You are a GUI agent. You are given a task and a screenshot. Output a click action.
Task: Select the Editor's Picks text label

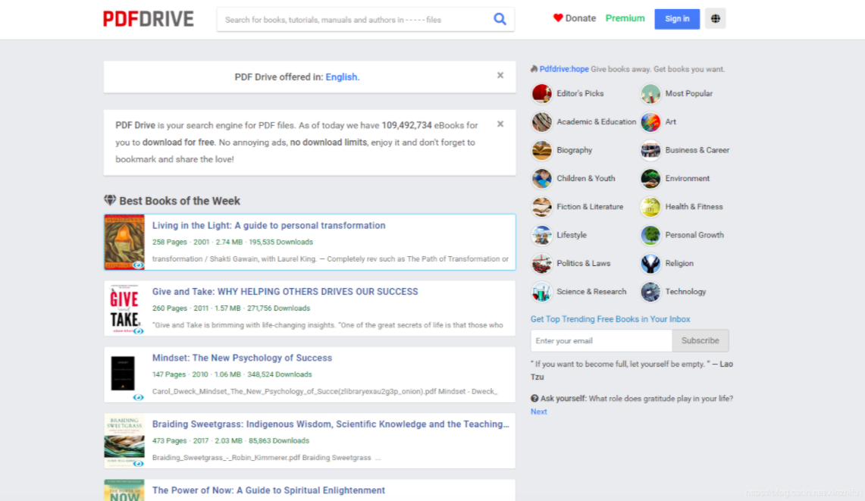(x=580, y=94)
